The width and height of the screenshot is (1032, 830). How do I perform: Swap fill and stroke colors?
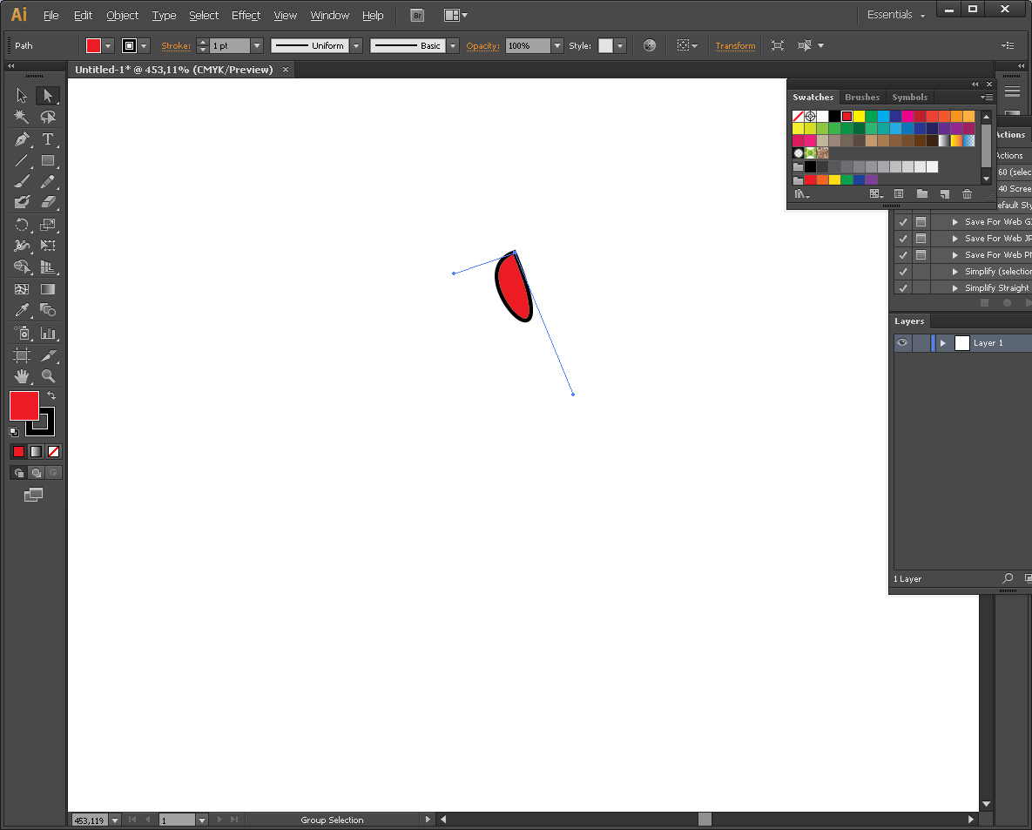(51, 395)
